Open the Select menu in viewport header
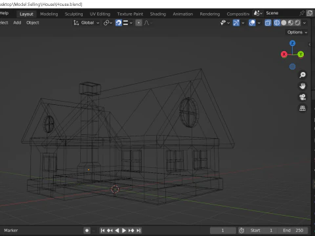The width and height of the screenshot is (315, 236). pyautogui.click(x=4, y=22)
